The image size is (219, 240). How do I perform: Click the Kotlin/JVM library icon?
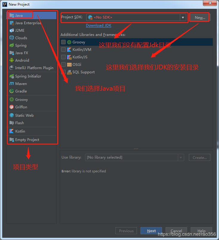[69, 50]
